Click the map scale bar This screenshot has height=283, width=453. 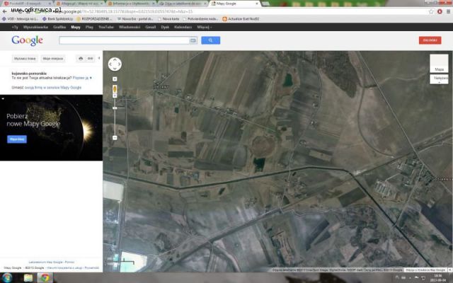tap(121, 261)
